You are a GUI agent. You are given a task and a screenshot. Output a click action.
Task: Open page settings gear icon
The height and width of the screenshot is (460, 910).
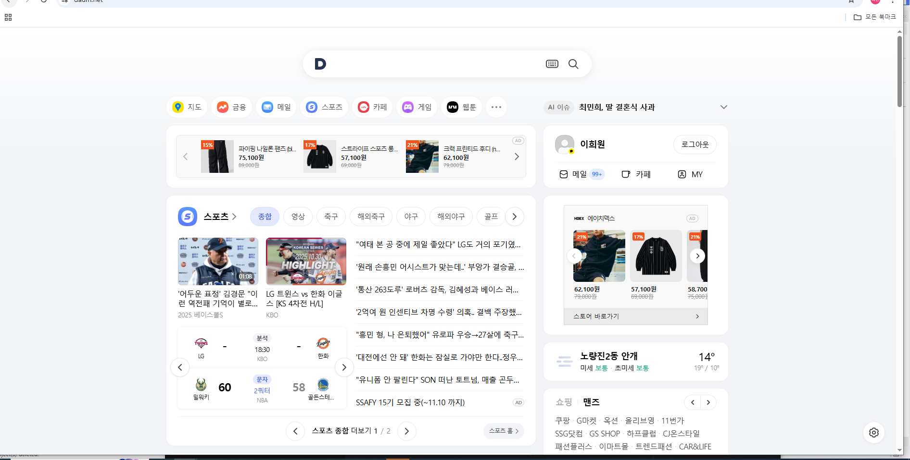pos(874,433)
